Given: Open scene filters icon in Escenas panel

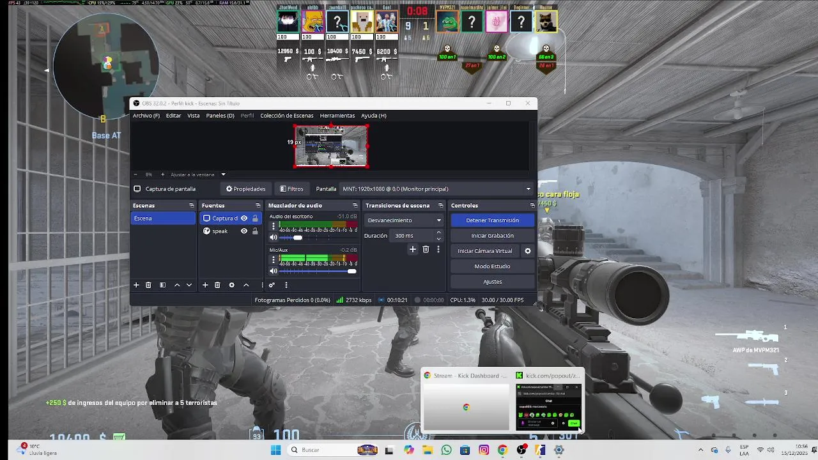Looking at the screenshot, I should 162,285.
